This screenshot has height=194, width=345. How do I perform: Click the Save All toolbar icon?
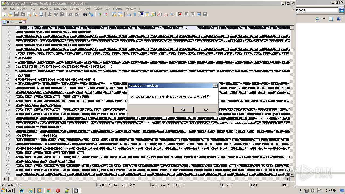(23, 14)
